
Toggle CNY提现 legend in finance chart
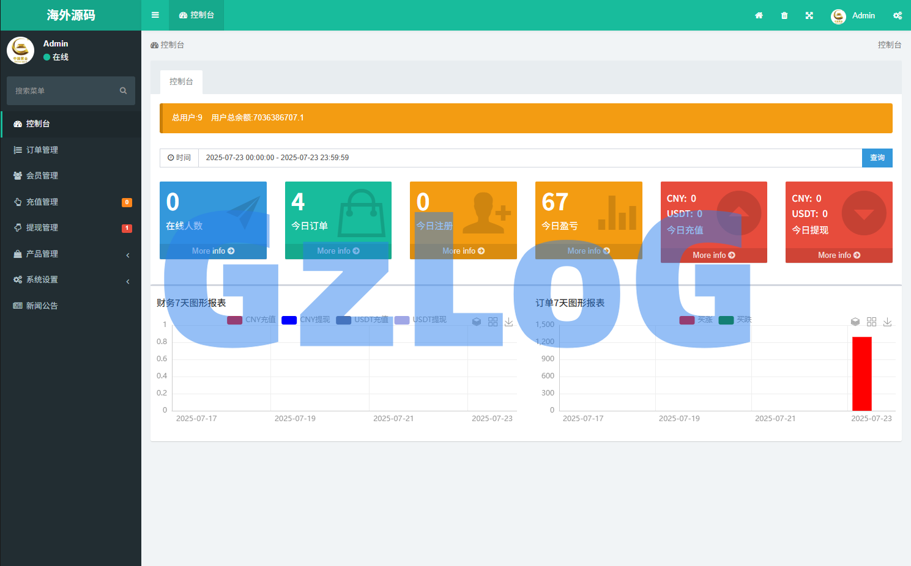tap(306, 320)
